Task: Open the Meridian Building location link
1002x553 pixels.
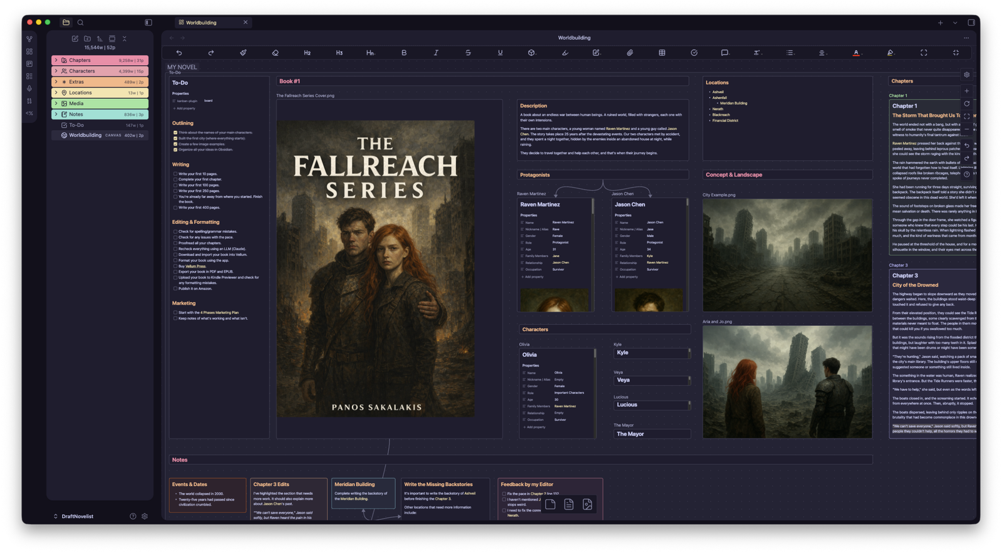Action: 733,103
